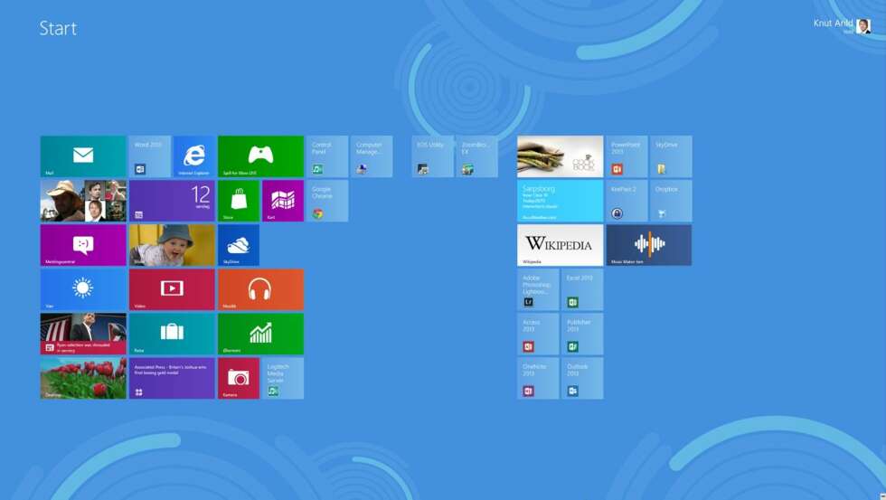
Task: Open the Computer Management tile
Action: point(372,156)
